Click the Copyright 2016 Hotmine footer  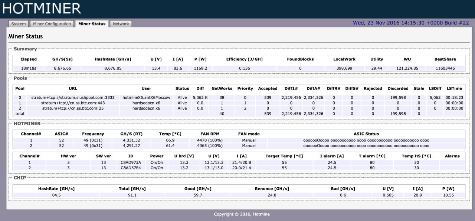click(x=242, y=214)
